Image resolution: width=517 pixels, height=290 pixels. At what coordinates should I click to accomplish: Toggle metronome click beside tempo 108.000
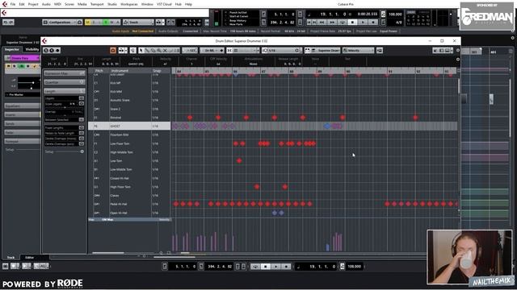tap(383, 14)
